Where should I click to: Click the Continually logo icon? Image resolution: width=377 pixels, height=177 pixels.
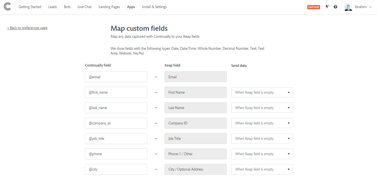(x=7, y=7)
